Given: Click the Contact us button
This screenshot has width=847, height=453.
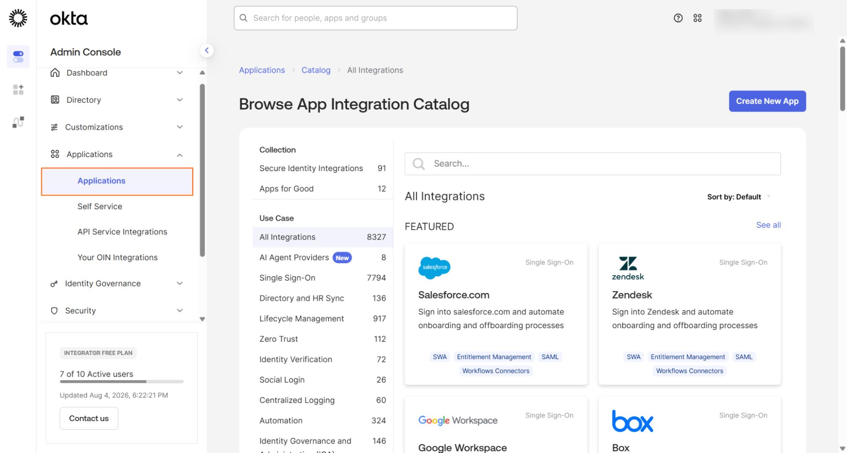Looking at the screenshot, I should point(89,418).
